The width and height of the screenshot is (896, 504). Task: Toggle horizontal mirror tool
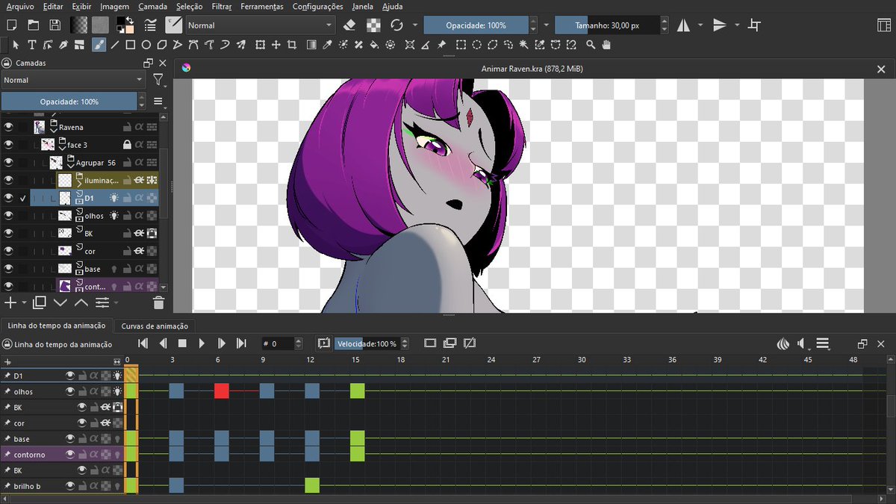(x=684, y=25)
